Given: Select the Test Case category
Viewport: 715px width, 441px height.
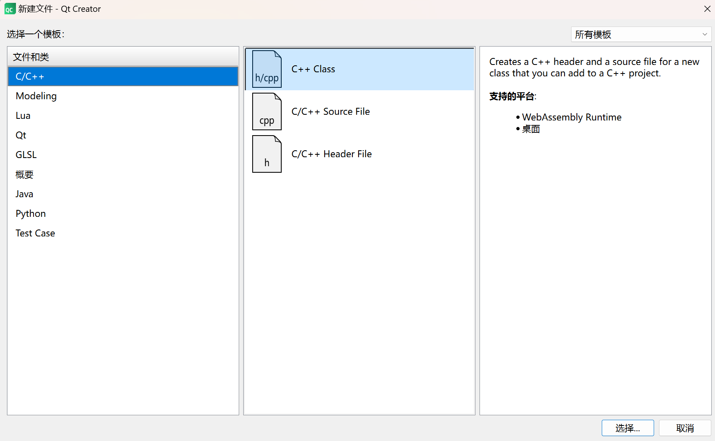Looking at the screenshot, I should (x=123, y=233).
